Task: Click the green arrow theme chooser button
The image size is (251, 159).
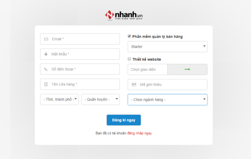Action: point(187,69)
